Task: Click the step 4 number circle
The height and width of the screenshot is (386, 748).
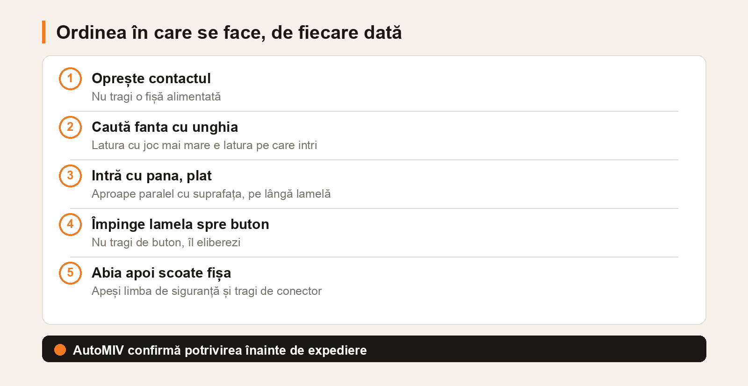Action: click(x=70, y=224)
